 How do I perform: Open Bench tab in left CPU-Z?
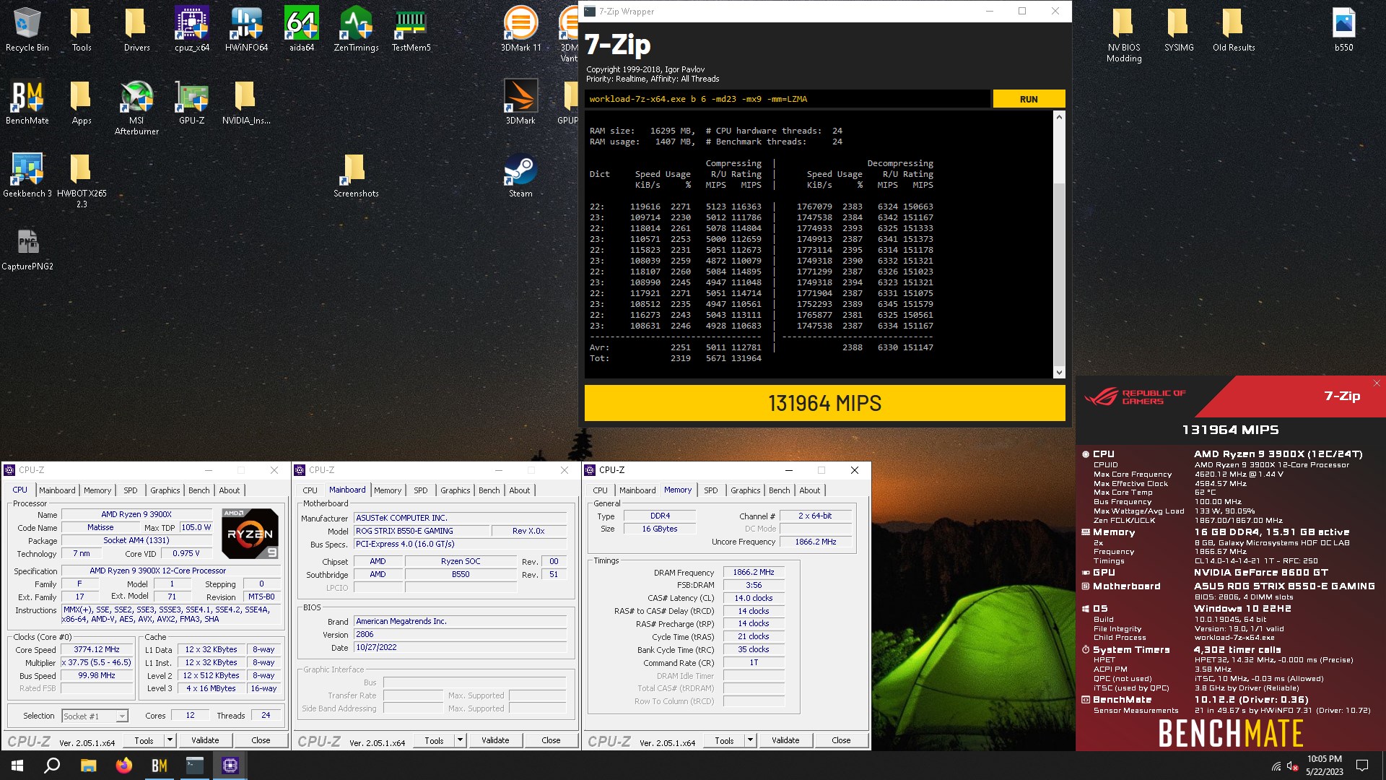tap(199, 490)
